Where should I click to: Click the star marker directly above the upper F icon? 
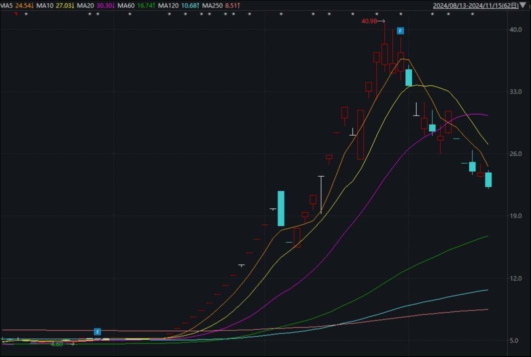400,14
